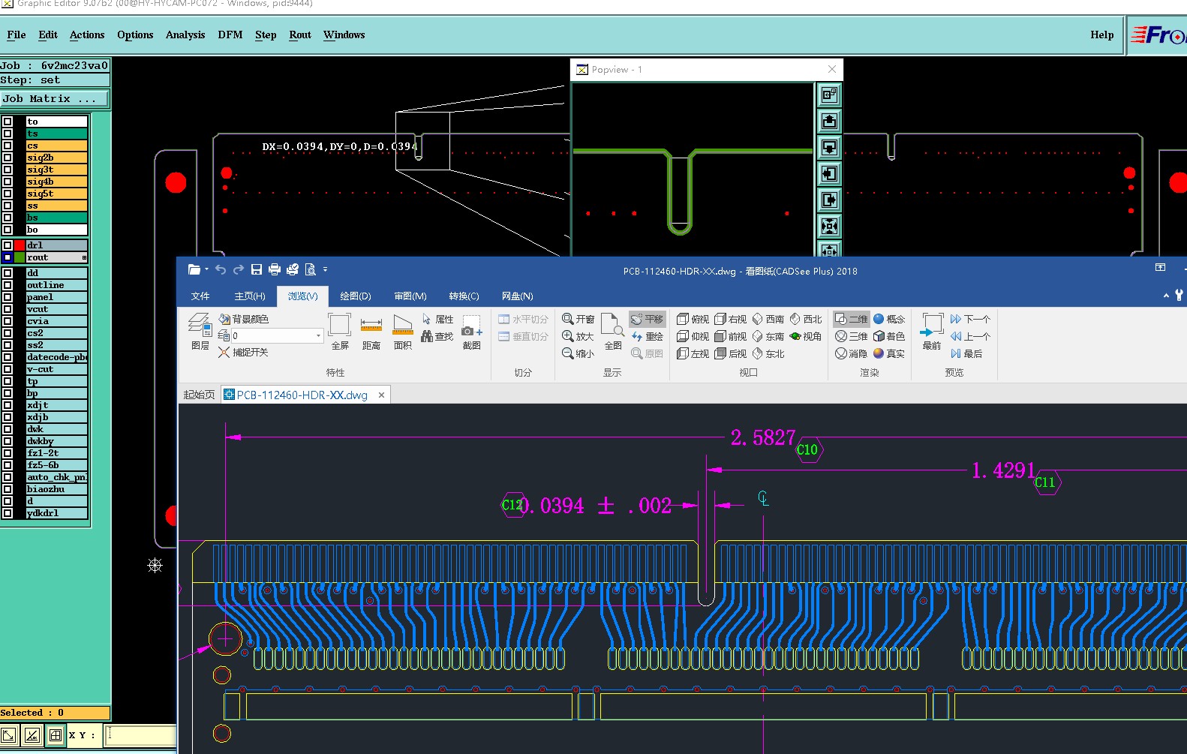
Task: Expand the quick access toolbar customize arrow
Action: coord(326,269)
